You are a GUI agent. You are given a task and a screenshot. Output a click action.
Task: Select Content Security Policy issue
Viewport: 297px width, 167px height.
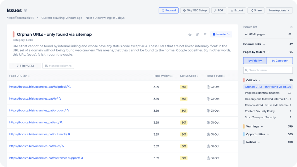click(x=268, y=111)
